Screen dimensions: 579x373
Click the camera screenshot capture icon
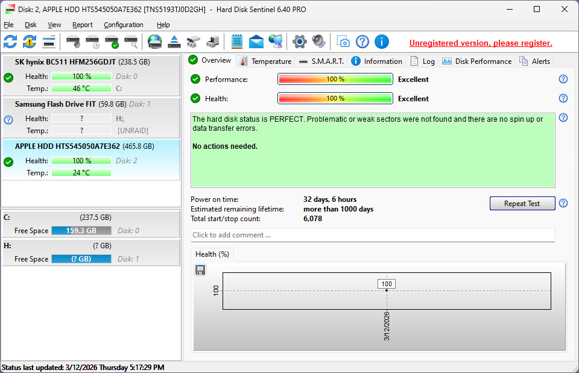[x=343, y=42]
